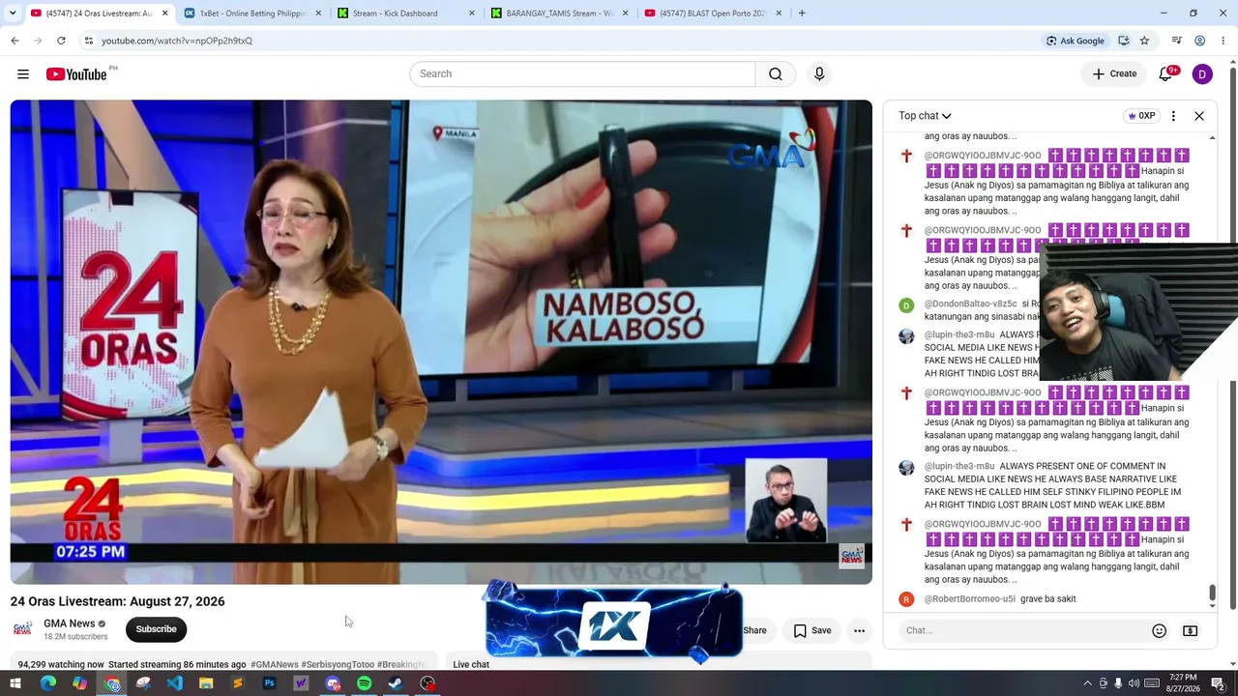Image resolution: width=1238 pixels, height=696 pixels.
Task: Switch to the Stream - Kick Dashboard tab
Action: [405, 14]
